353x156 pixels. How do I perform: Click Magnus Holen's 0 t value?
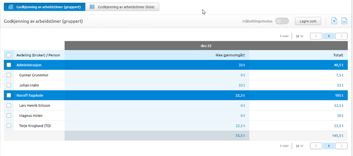coord(243,116)
